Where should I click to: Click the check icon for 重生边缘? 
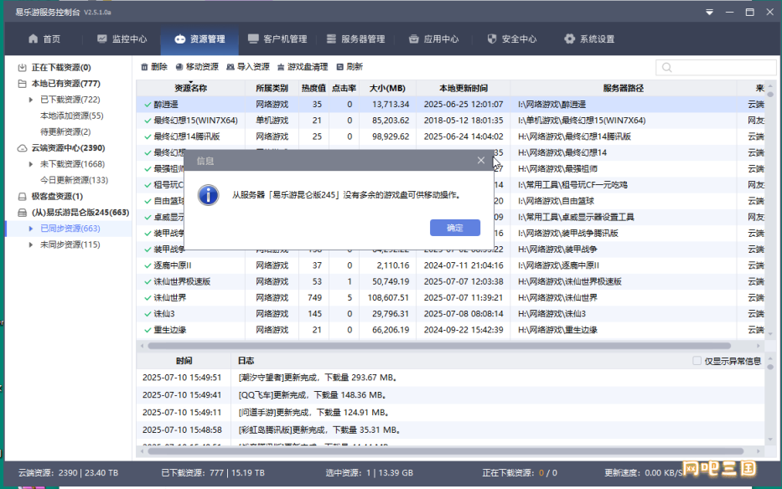pos(148,330)
